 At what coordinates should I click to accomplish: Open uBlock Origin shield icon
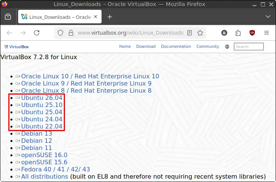click(252, 33)
